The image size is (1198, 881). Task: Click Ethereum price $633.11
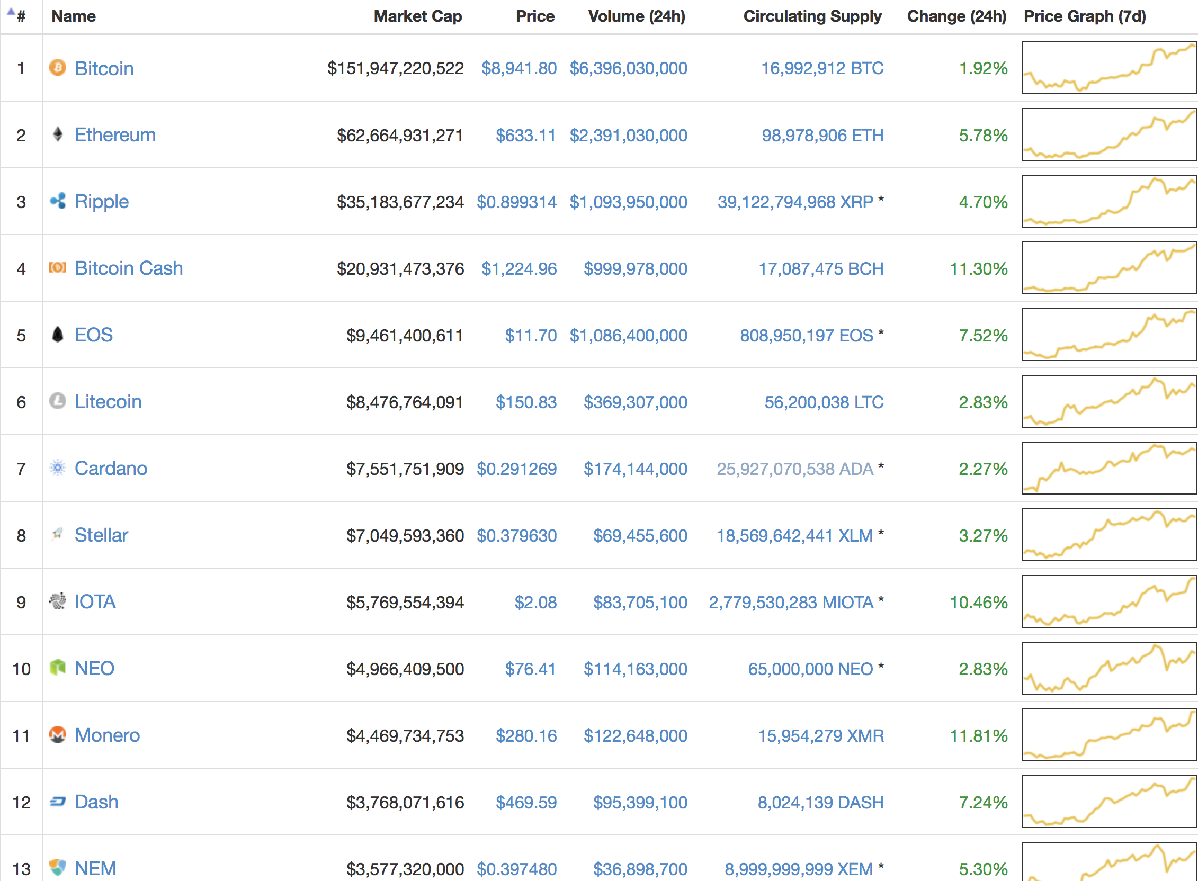pos(526,136)
